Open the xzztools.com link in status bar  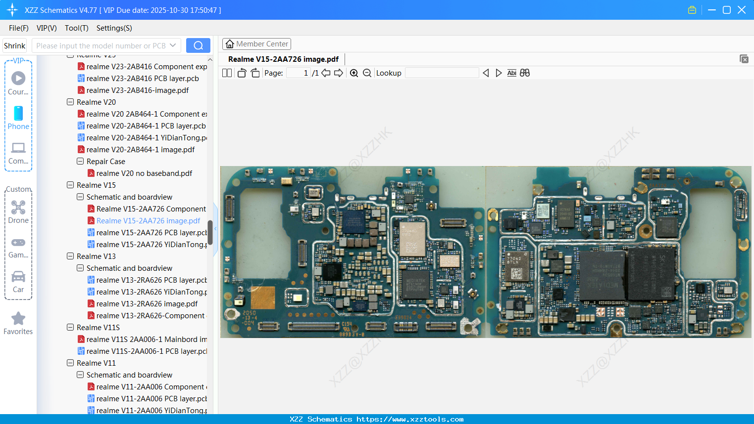410,419
